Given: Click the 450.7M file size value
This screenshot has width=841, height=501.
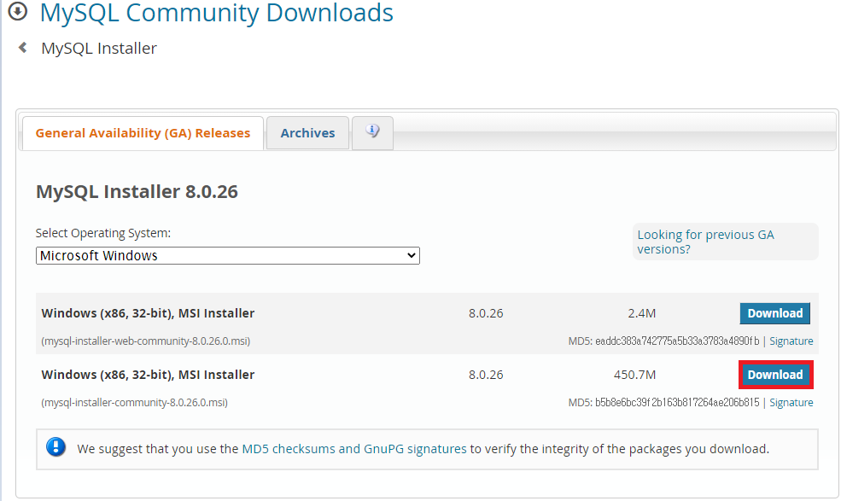Looking at the screenshot, I should pos(635,375).
